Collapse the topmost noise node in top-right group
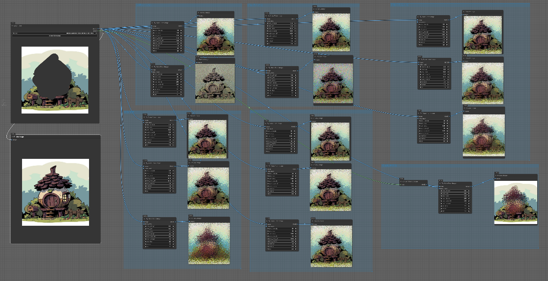 (x=419, y=18)
